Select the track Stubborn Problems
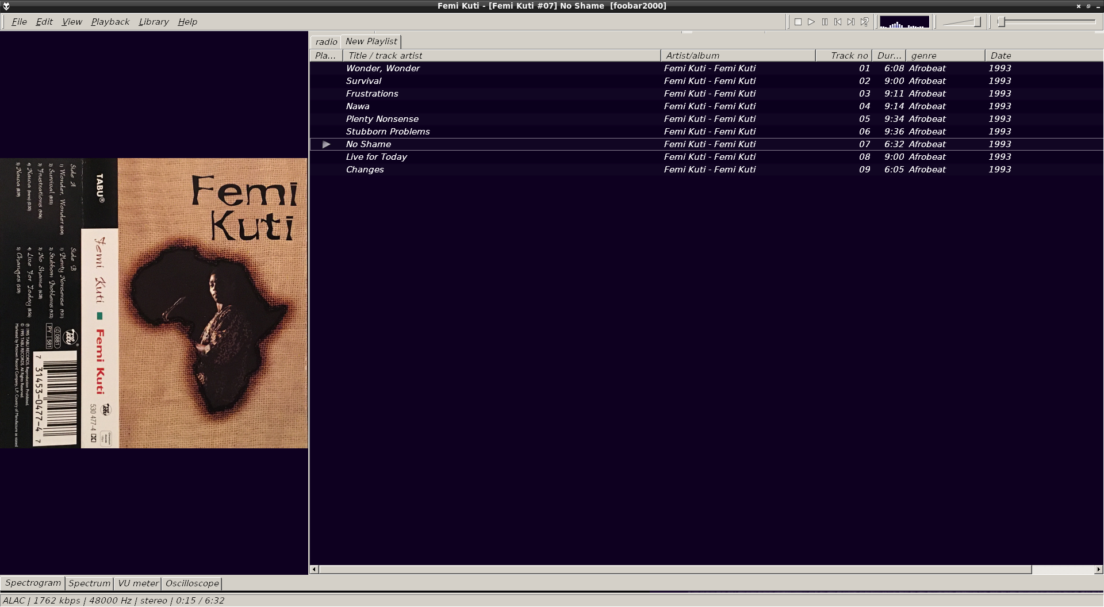 (x=706, y=132)
